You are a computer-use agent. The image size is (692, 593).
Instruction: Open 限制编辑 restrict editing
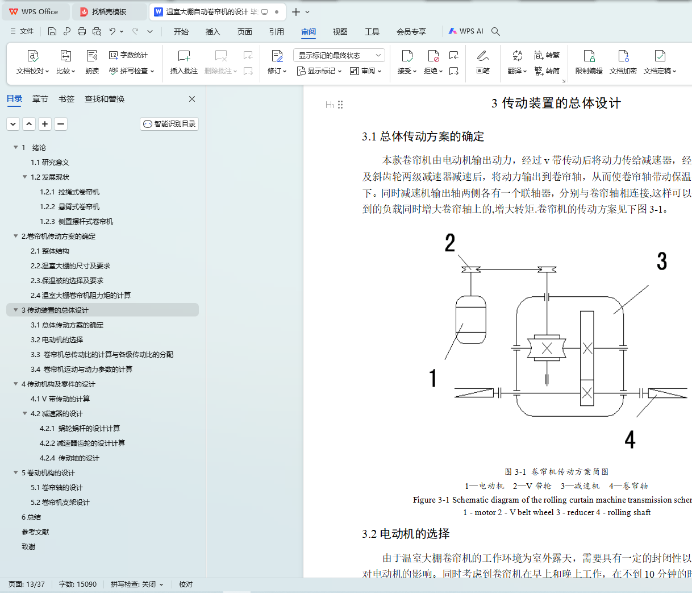[589, 62]
